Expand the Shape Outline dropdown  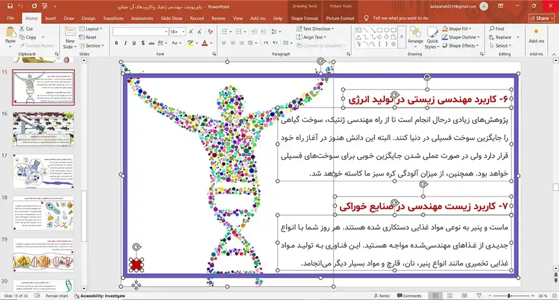(461, 37)
